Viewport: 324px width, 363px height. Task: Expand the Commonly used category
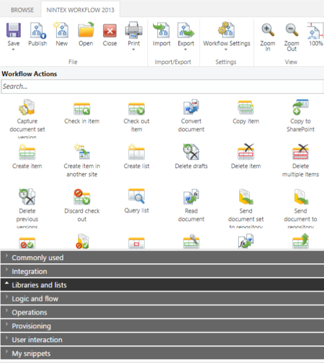pyautogui.click(x=162, y=257)
